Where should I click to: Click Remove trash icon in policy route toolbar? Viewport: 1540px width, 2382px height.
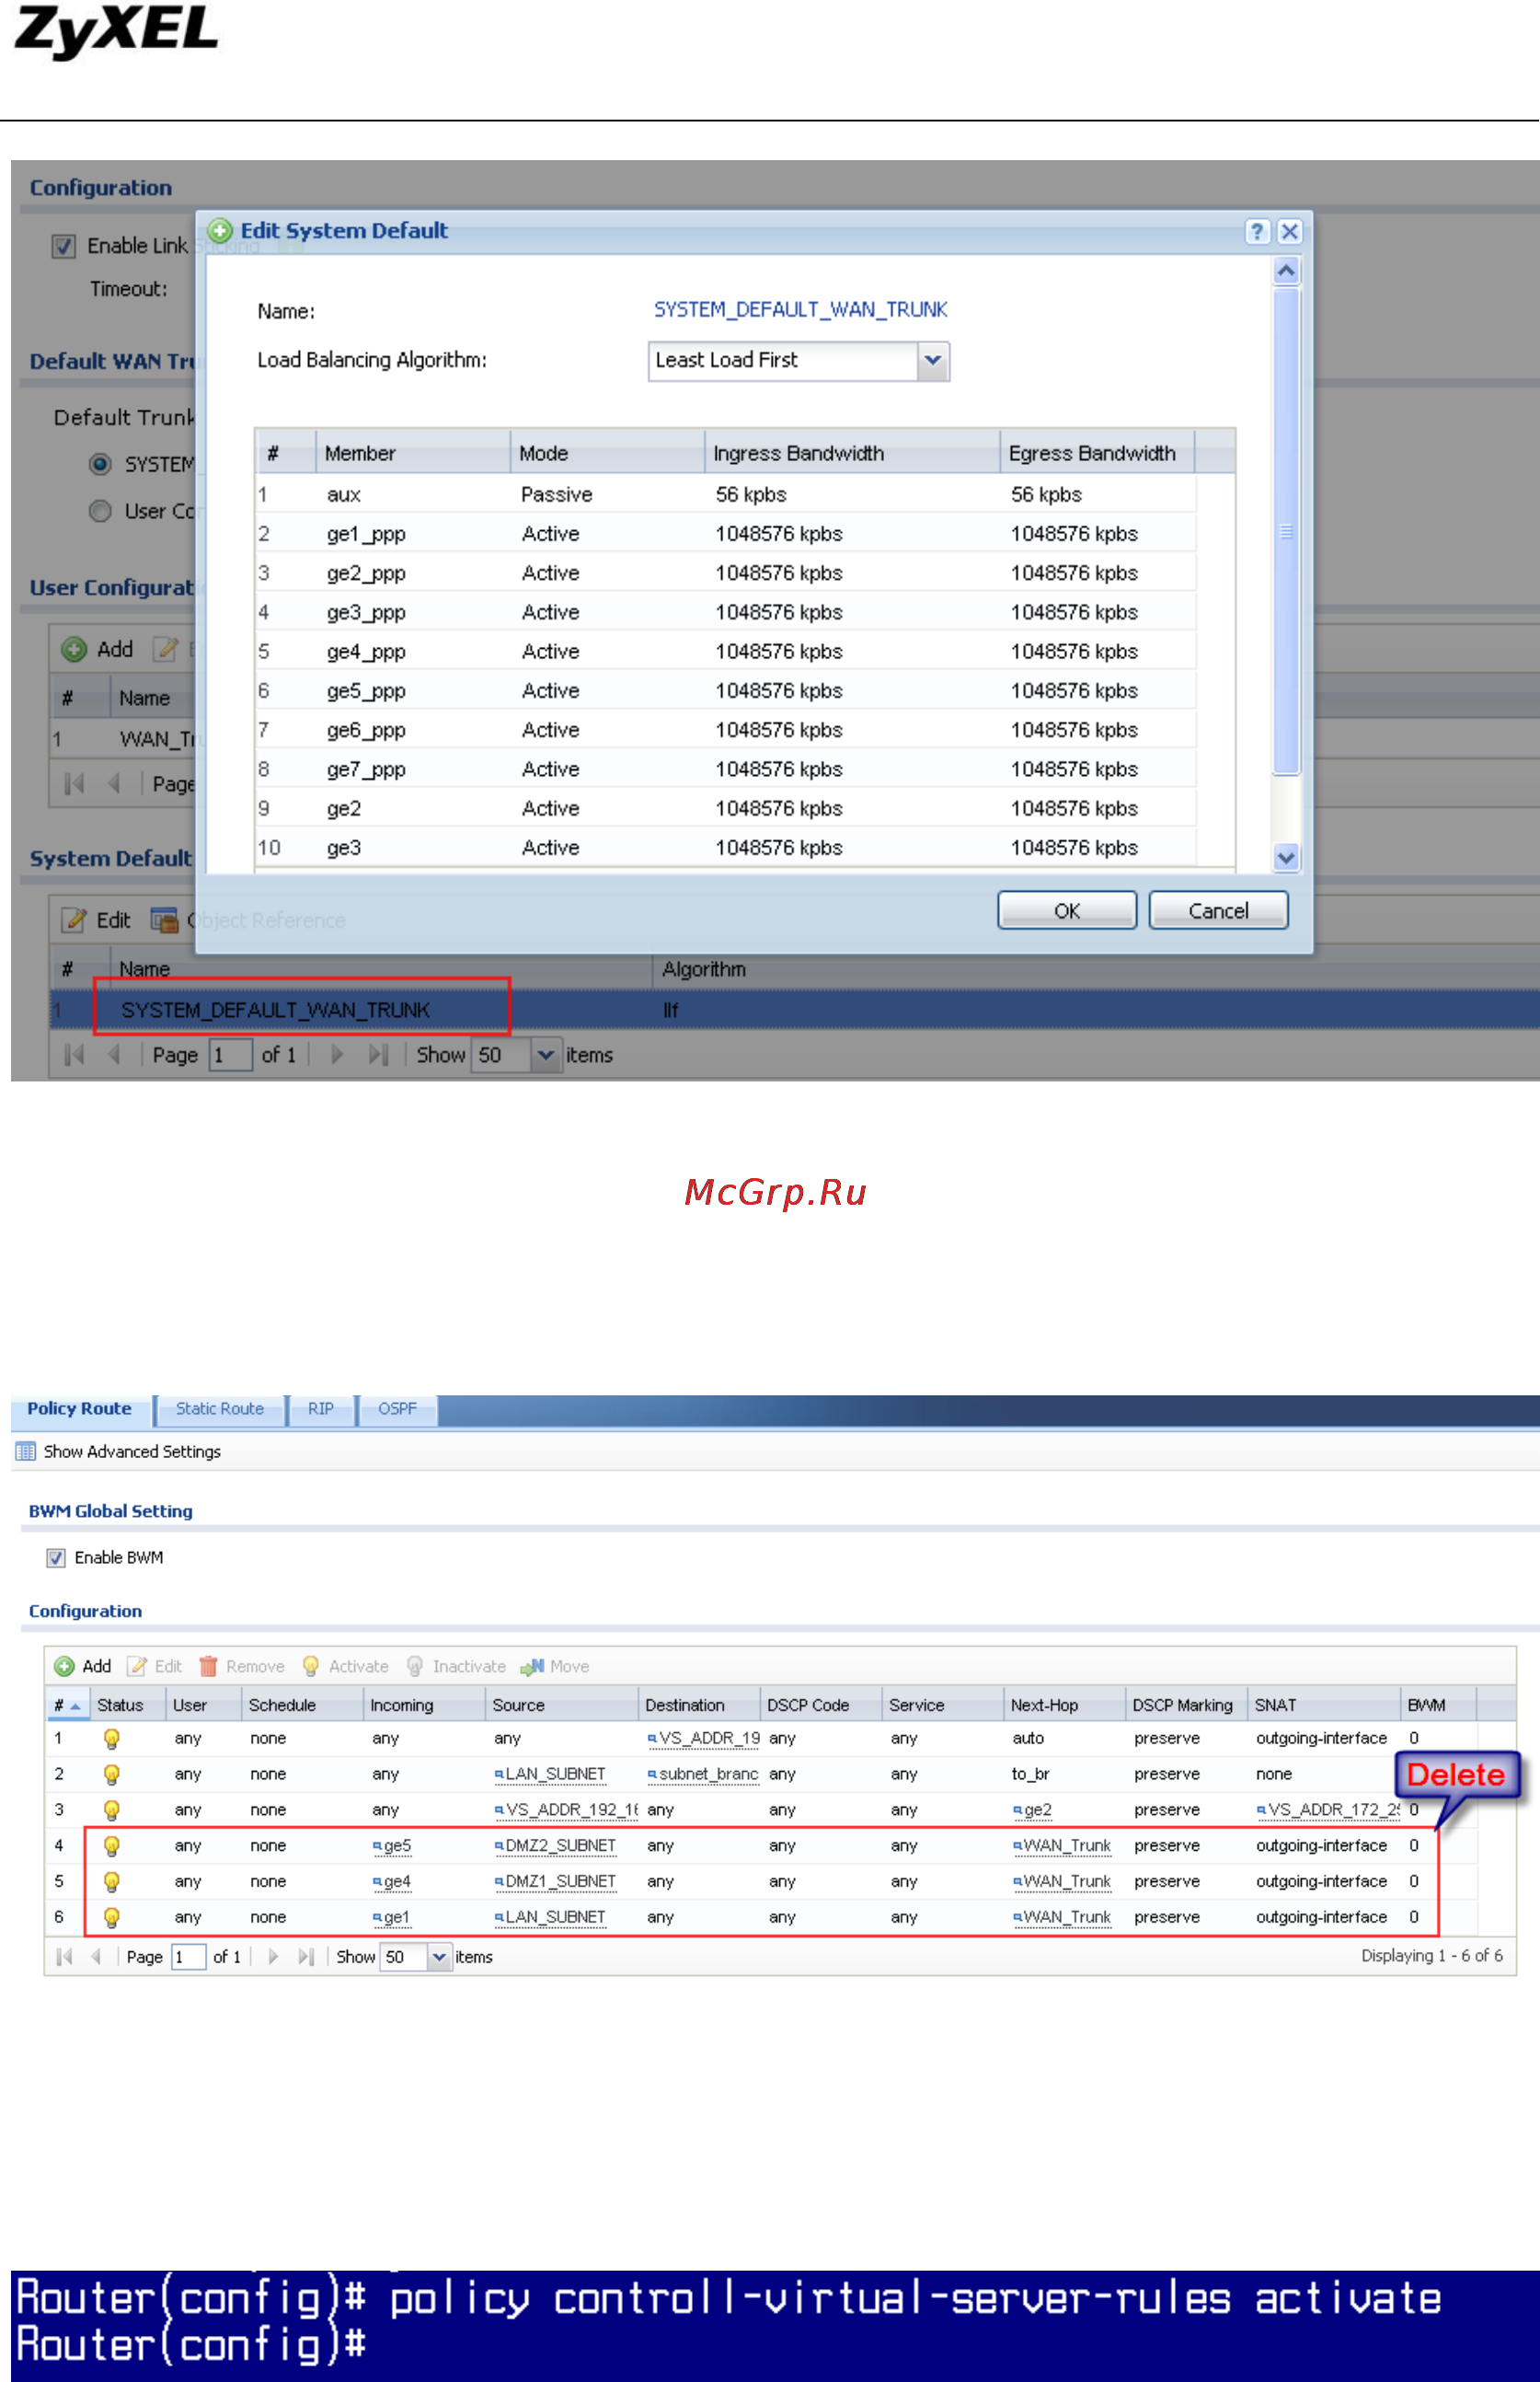tap(208, 1666)
